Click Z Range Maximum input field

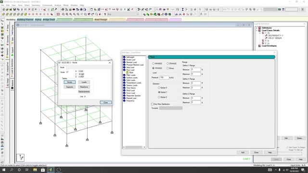click(x=196, y=102)
